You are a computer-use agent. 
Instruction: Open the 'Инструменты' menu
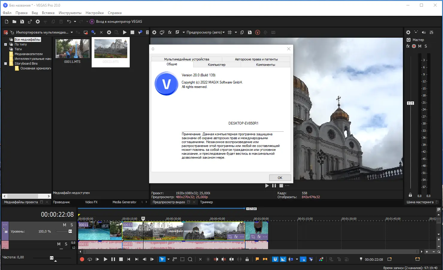click(x=70, y=13)
